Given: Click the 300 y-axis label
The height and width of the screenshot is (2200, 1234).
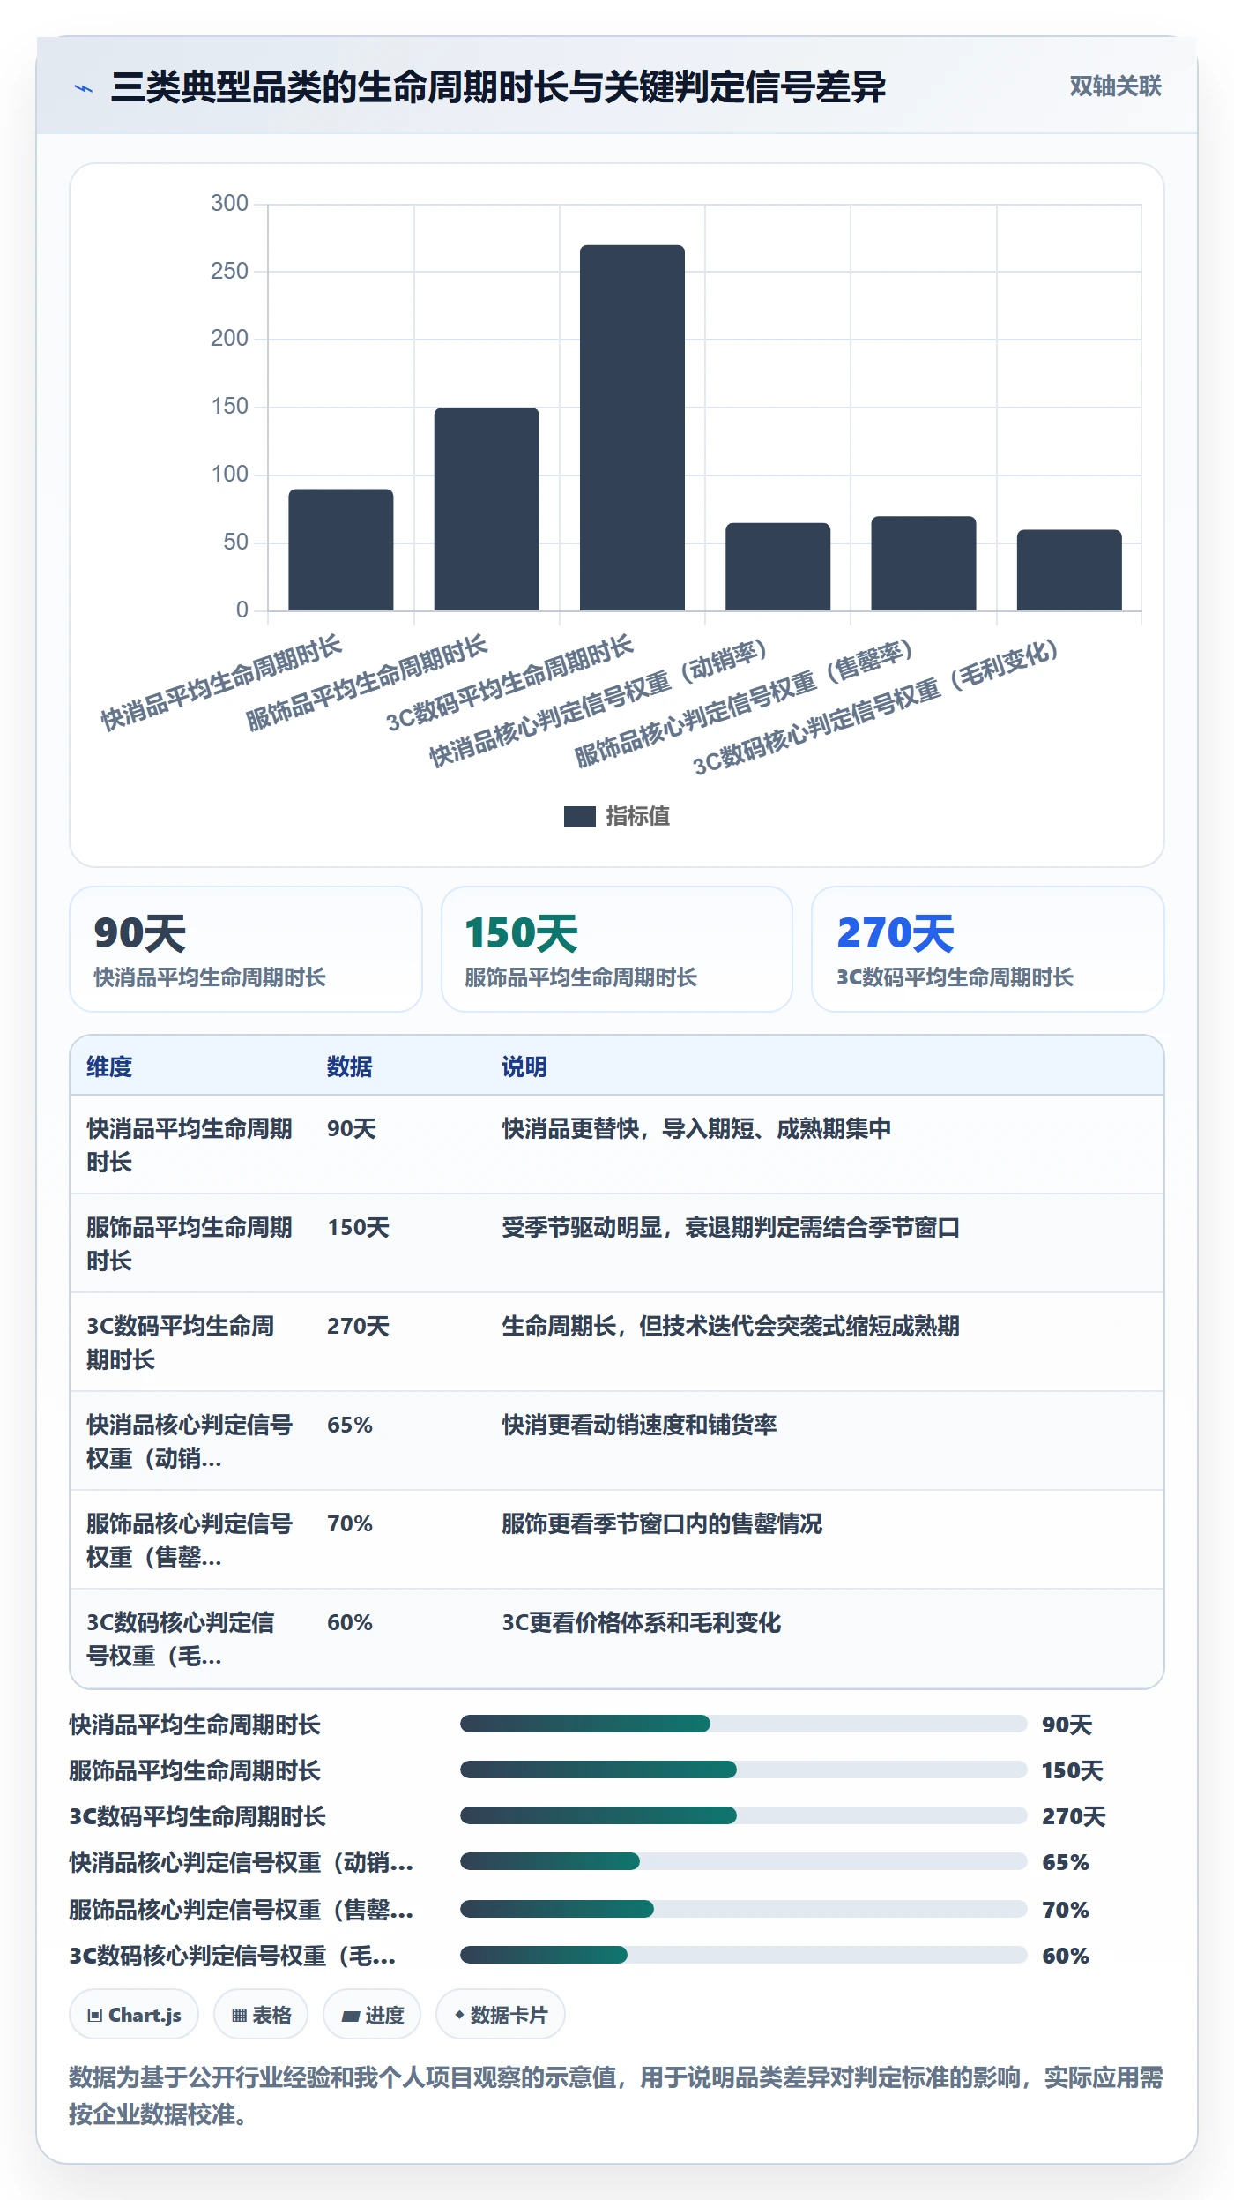Looking at the screenshot, I should 229,203.
